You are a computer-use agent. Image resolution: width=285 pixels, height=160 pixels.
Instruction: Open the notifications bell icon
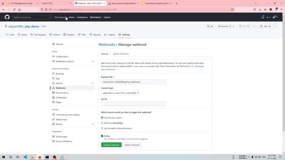tap(263, 17)
